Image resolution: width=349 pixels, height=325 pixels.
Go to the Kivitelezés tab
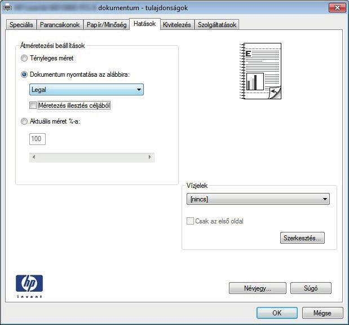click(177, 24)
